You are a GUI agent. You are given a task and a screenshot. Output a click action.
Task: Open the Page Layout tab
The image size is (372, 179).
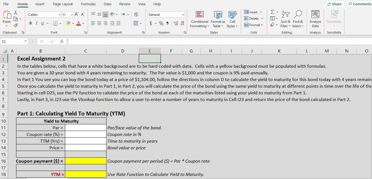point(63,4)
